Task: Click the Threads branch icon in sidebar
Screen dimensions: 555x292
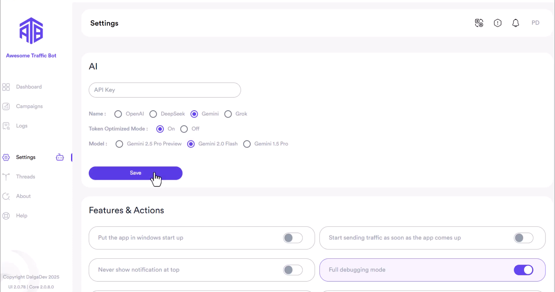Action: [x=6, y=177]
